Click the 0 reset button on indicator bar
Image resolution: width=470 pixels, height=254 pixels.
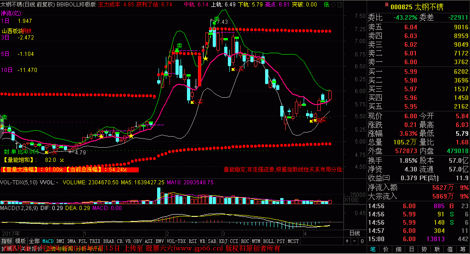(362, 241)
